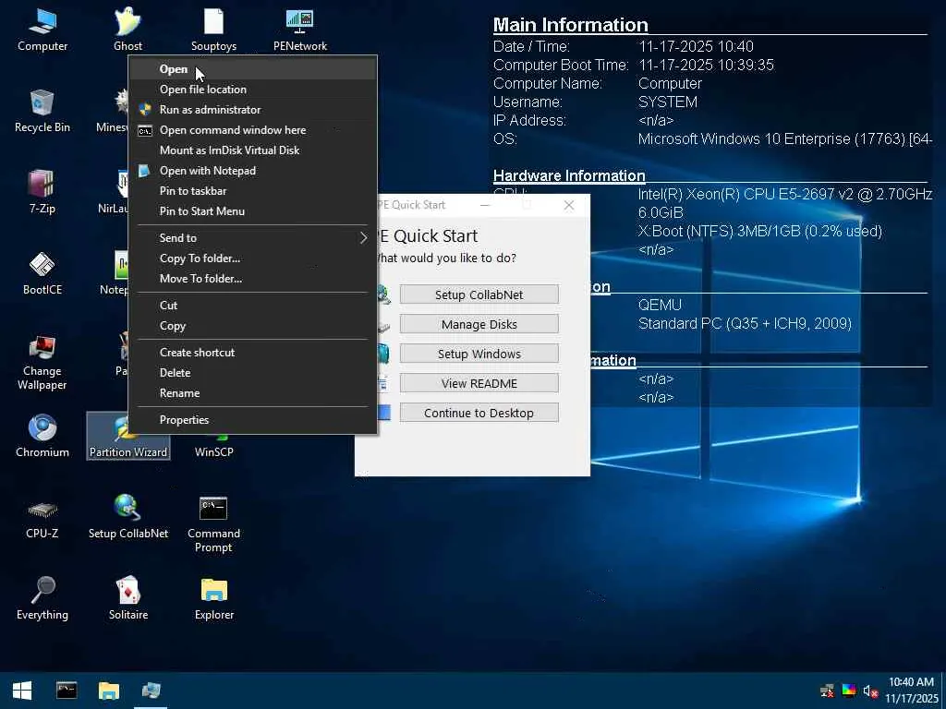
Task: Open the 7-Zip desktop icon
Action: click(x=42, y=186)
